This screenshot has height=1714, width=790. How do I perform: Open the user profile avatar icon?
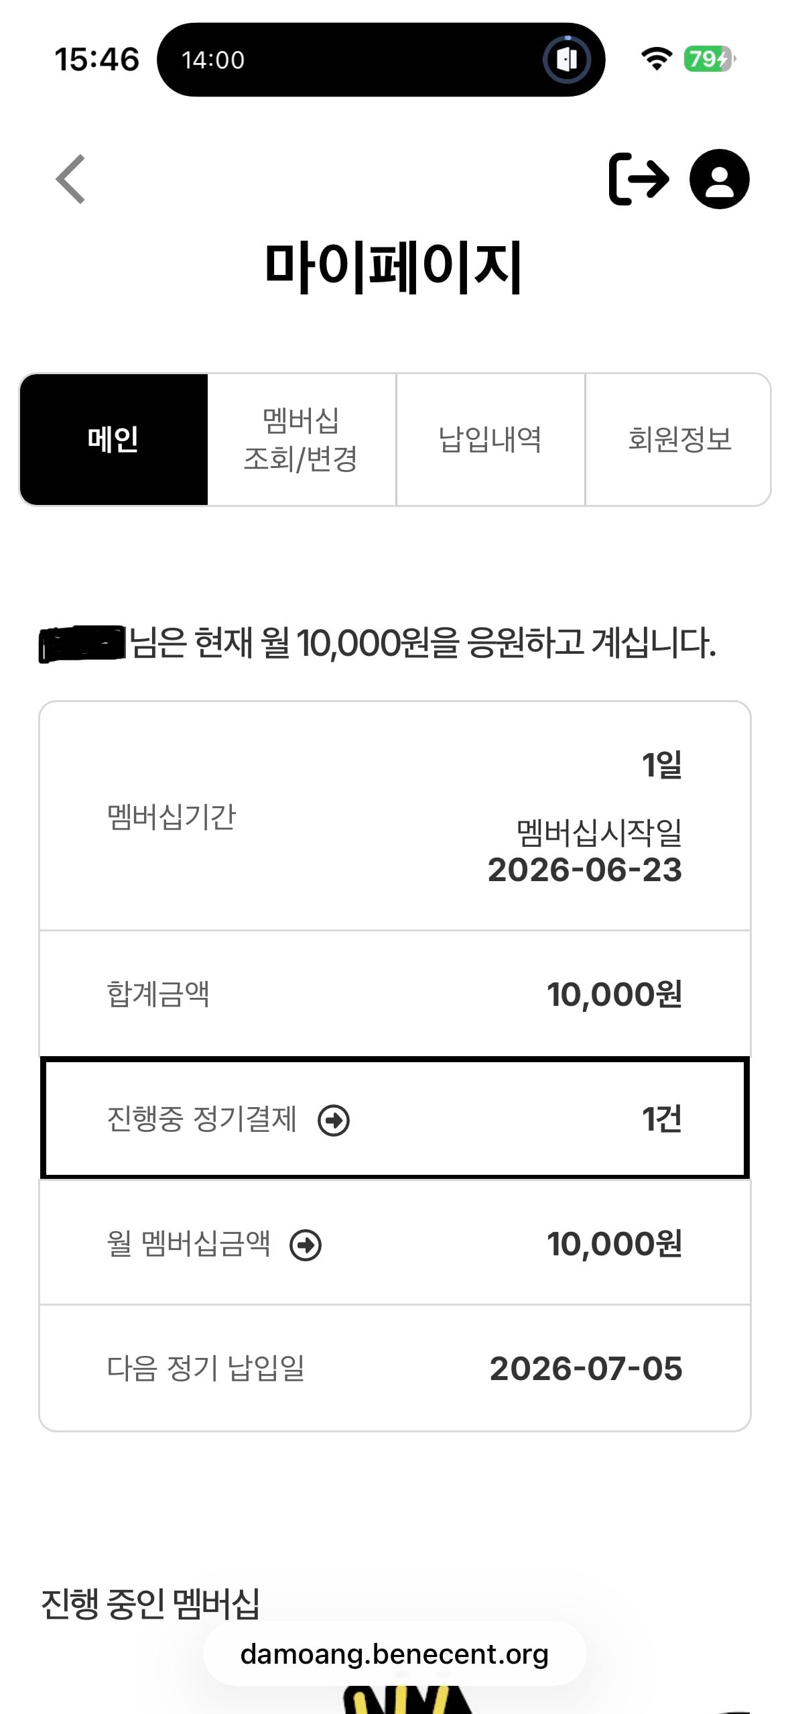pyautogui.click(x=720, y=179)
